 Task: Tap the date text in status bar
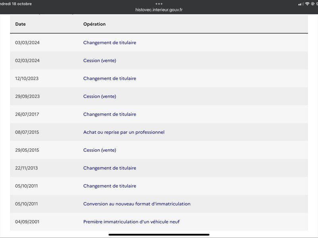[x=16, y=4]
